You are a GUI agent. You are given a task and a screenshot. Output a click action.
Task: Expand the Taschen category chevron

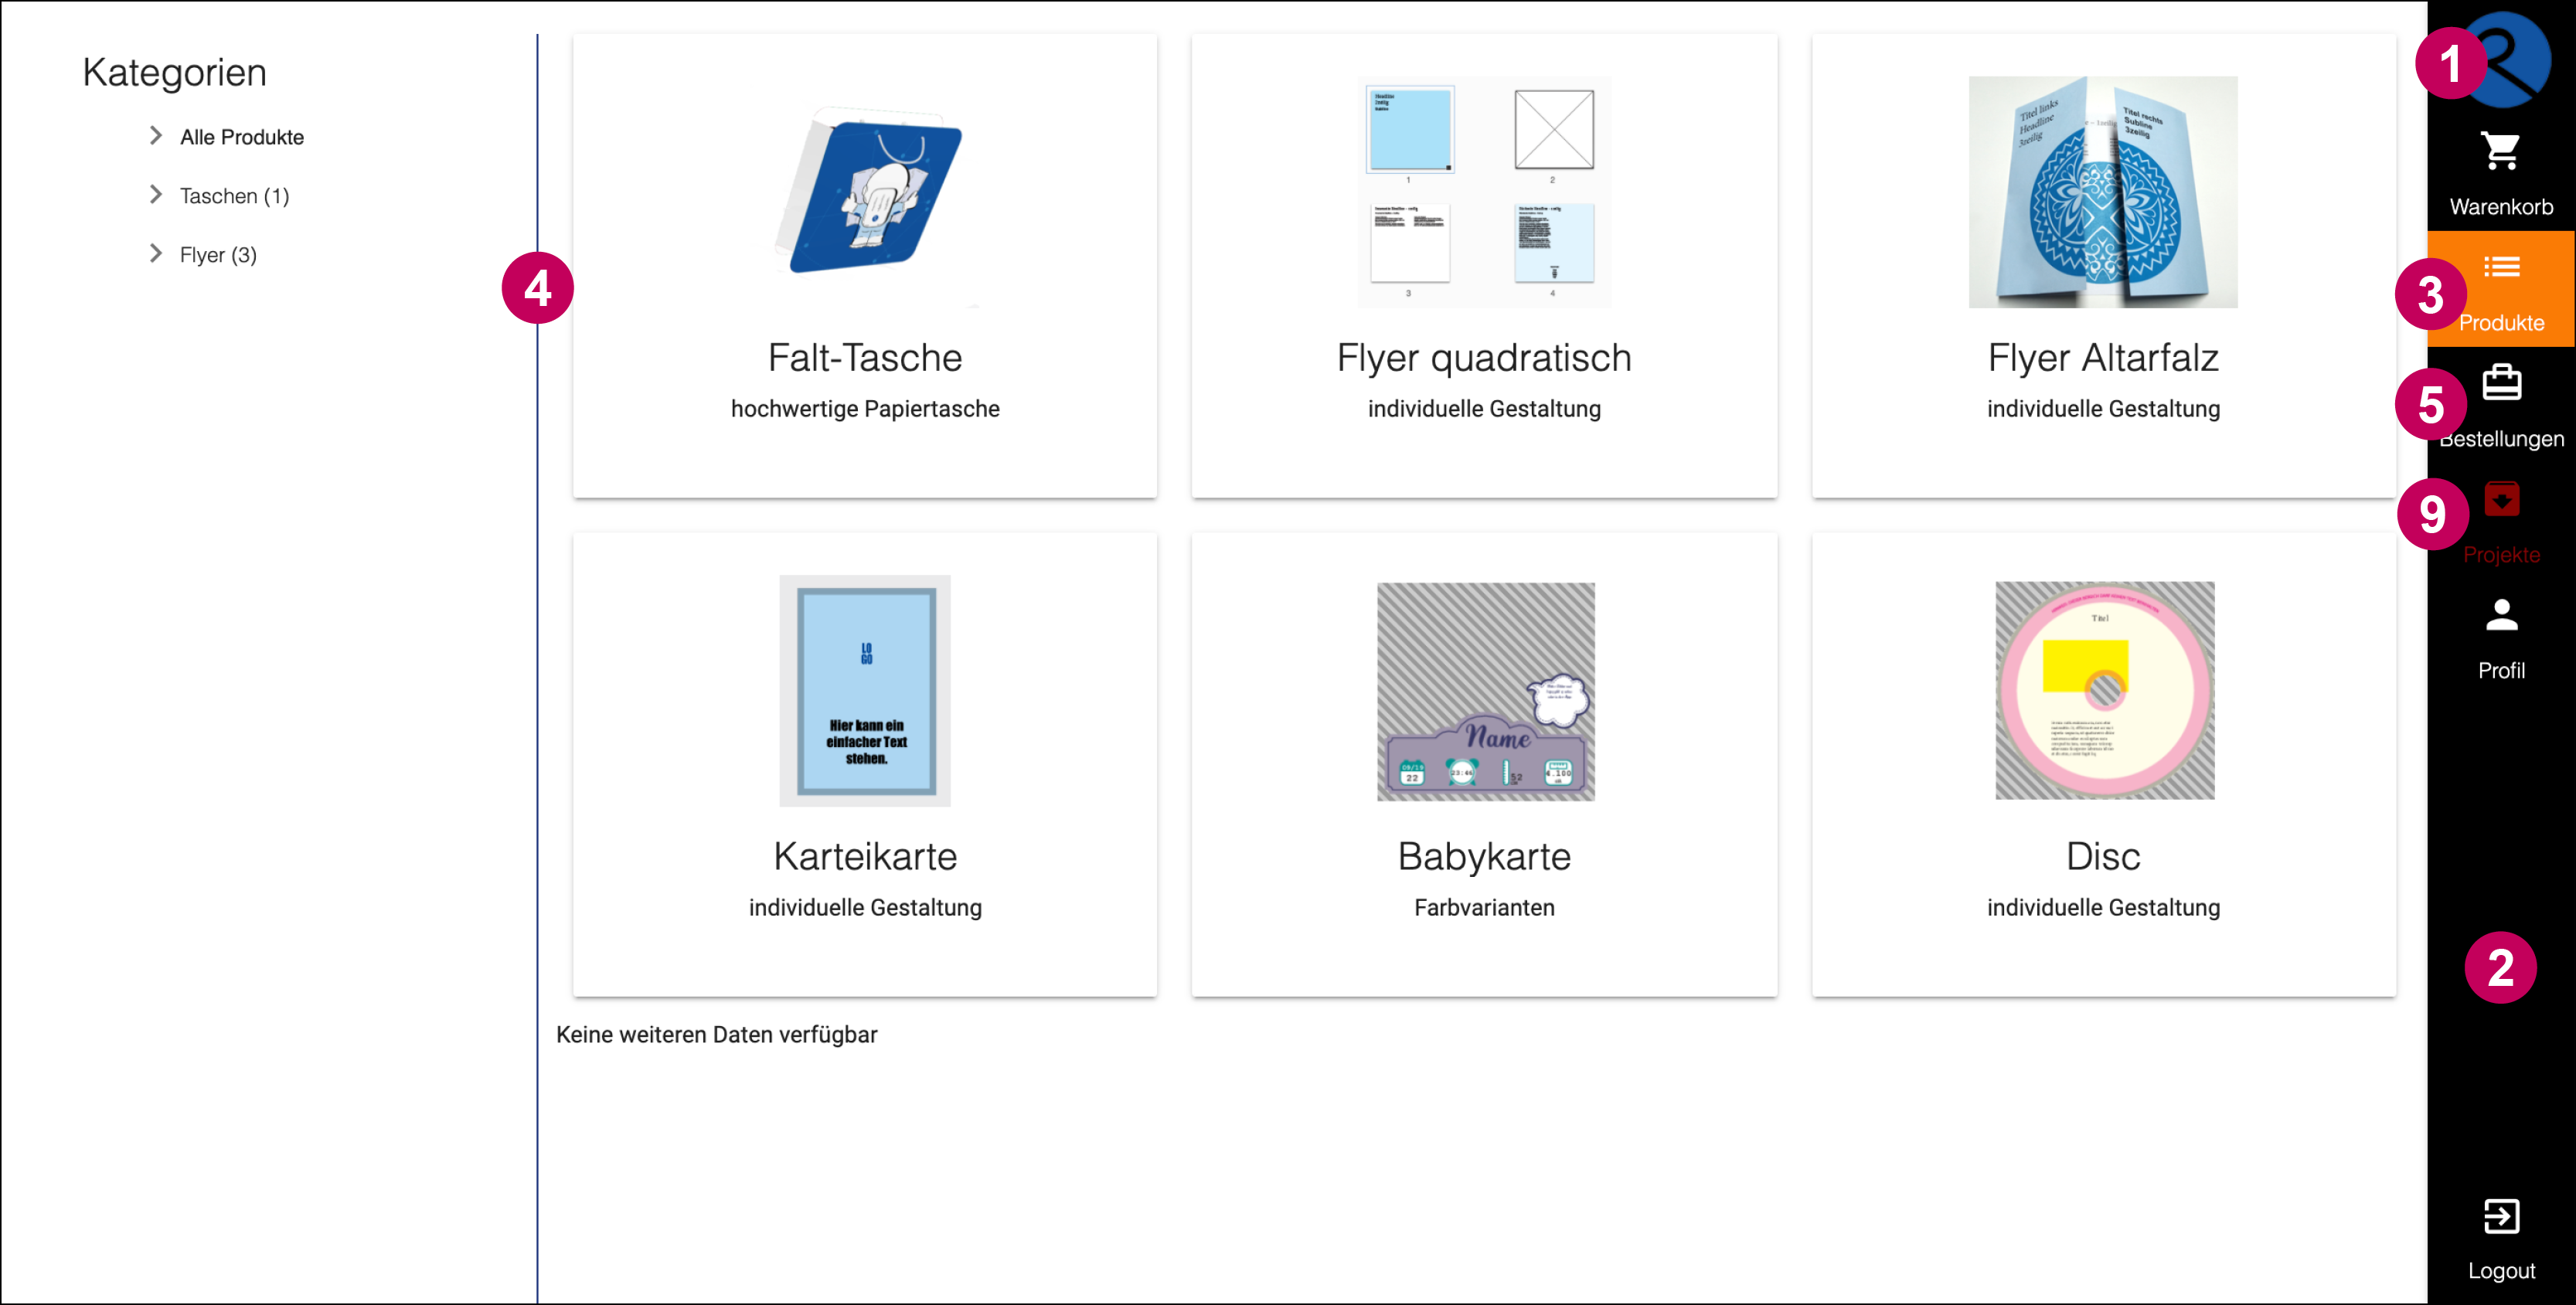(x=156, y=195)
